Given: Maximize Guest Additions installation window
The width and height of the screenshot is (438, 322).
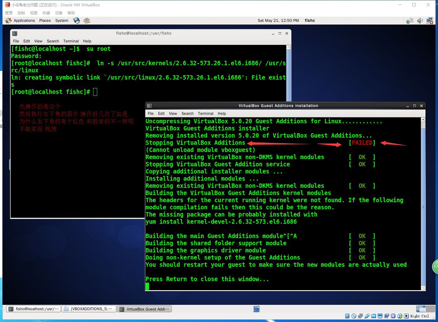Looking at the screenshot, I should coord(415,106).
